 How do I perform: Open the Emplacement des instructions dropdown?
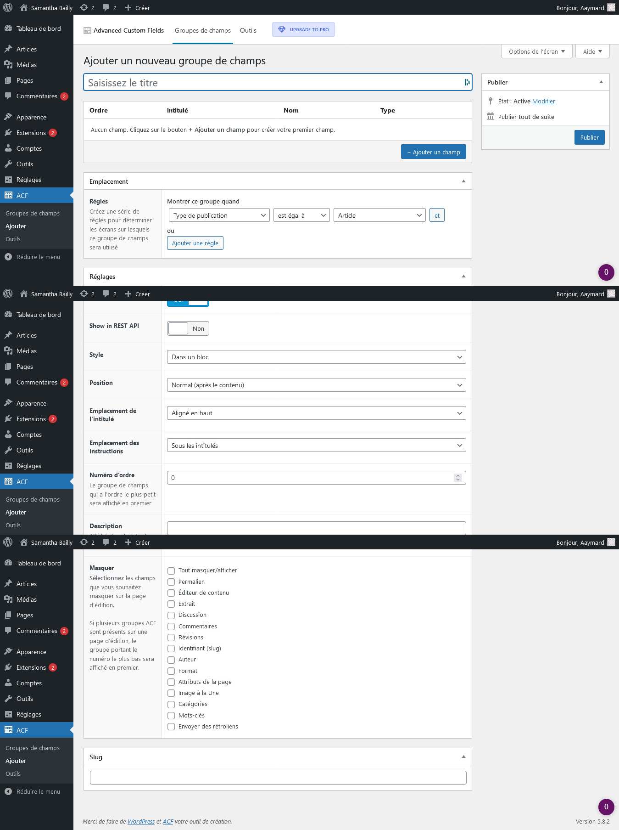(317, 445)
